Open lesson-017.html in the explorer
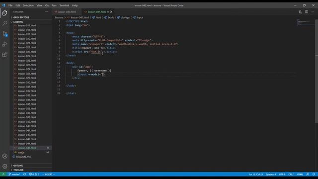The height and width of the screenshot is (179, 318). pos(27,25)
